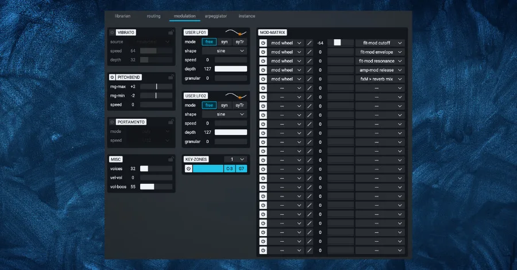The height and width of the screenshot is (270, 517).
Task: Set User LFO2 mode to syn
Action: [x=224, y=105]
